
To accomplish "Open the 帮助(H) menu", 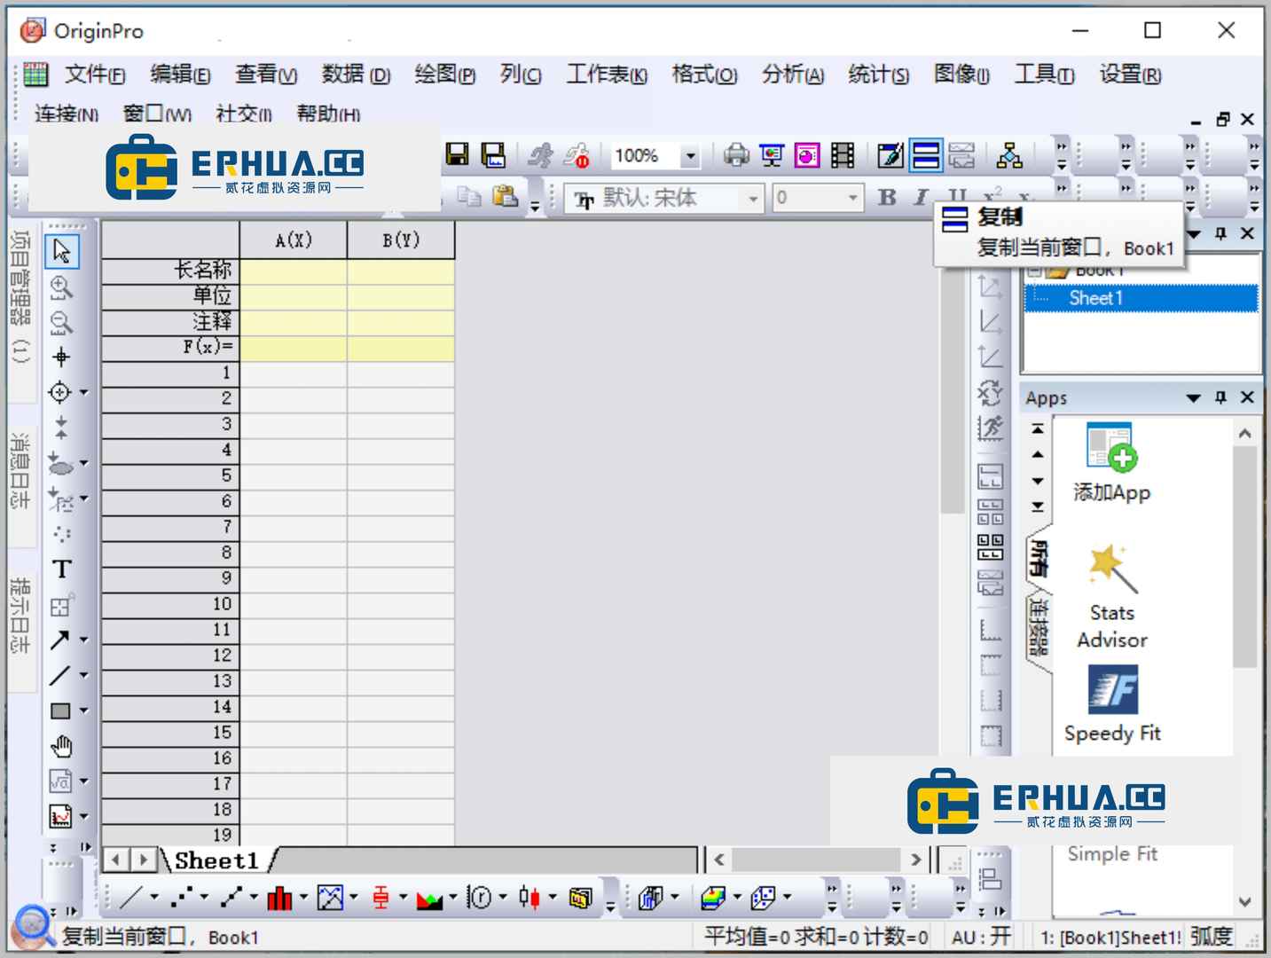I will [328, 114].
